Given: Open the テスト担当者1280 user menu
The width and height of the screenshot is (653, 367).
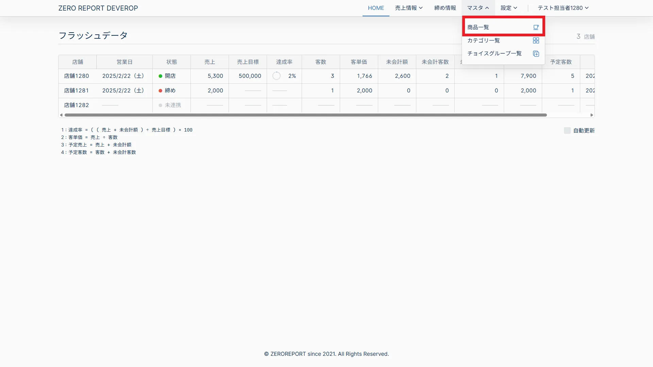Looking at the screenshot, I should (563, 8).
